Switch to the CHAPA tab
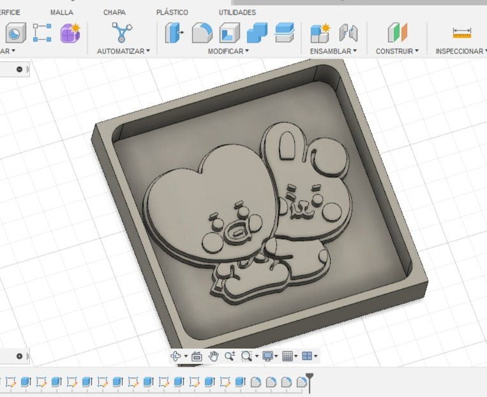487x397 pixels. 115,12
